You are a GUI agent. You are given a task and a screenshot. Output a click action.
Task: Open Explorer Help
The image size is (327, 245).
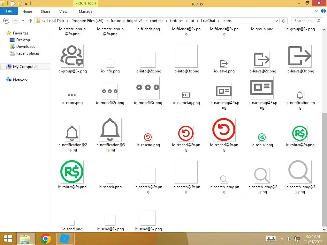click(323, 11)
